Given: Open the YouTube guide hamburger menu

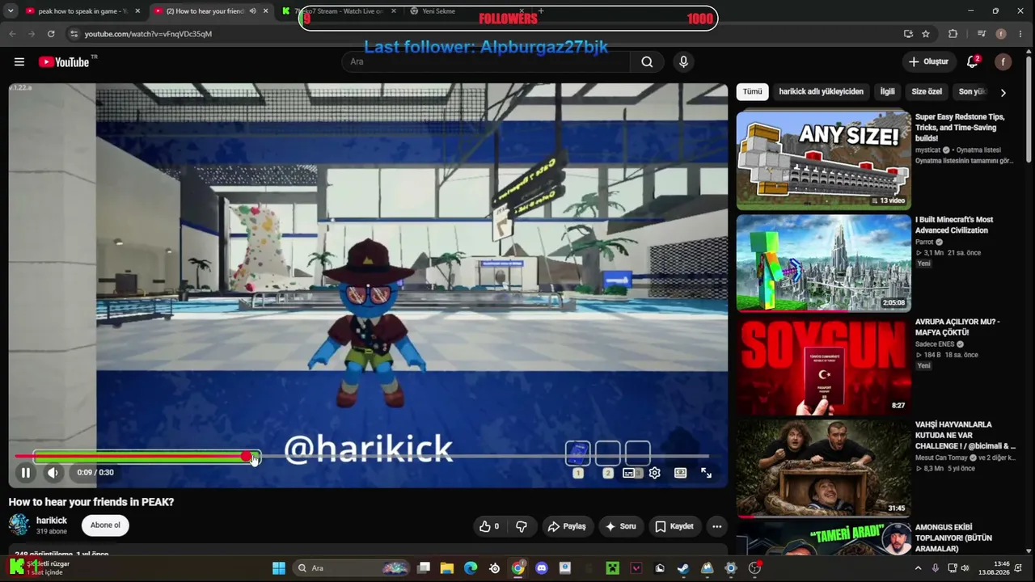Looking at the screenshot, I should click(x=19, y=61).
